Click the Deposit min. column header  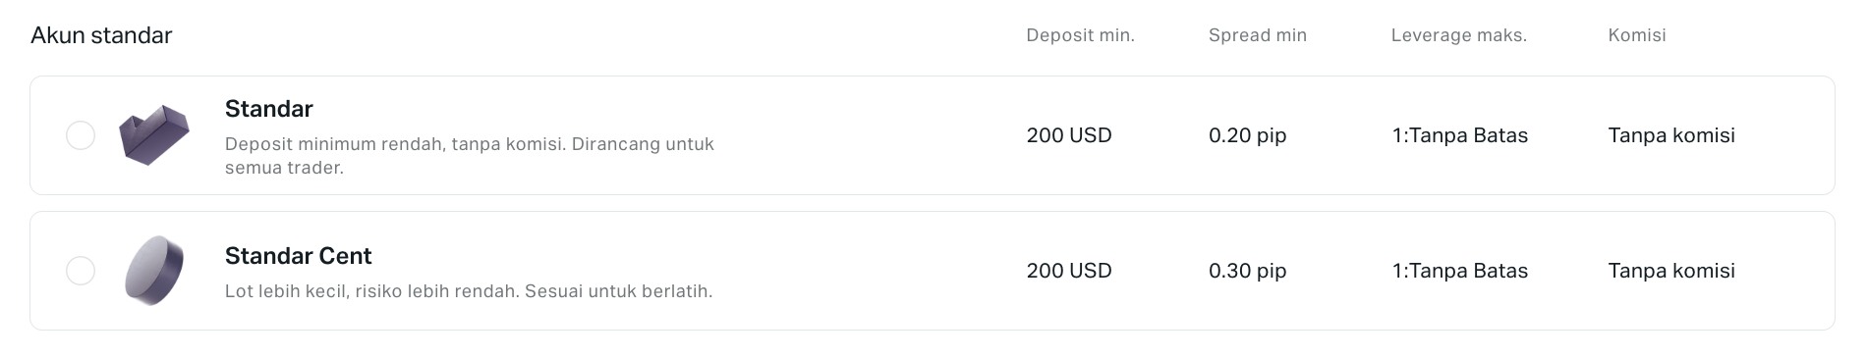[1081, 35]
